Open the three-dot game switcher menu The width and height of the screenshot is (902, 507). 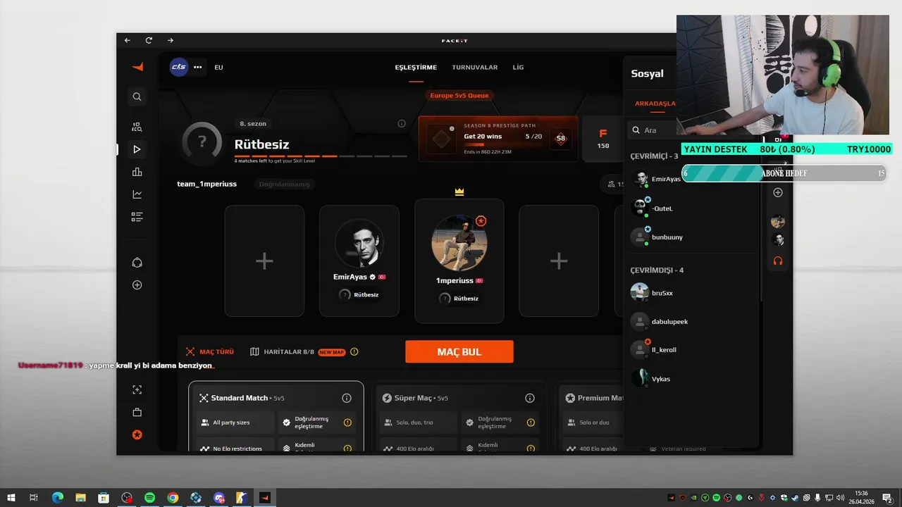coord(198,67)
